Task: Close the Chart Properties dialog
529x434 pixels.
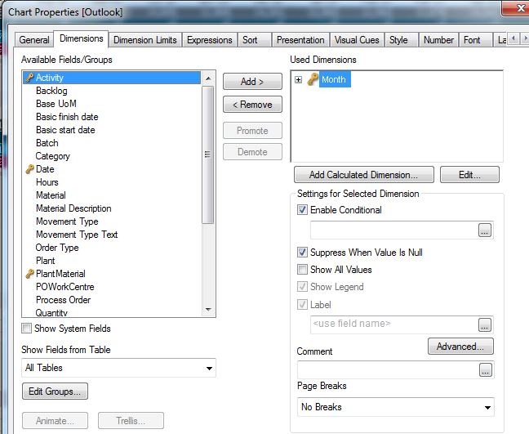Action: [x=519, y=8]
